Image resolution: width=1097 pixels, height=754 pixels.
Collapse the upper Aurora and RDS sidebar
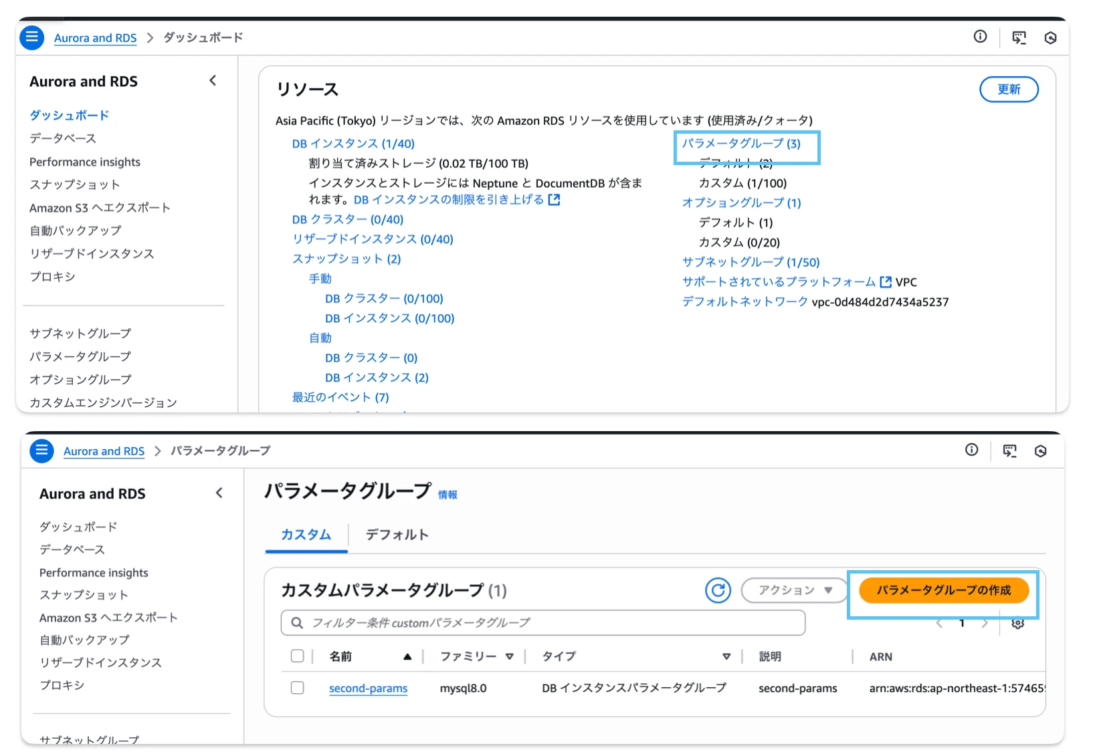(x=213, y=81)
